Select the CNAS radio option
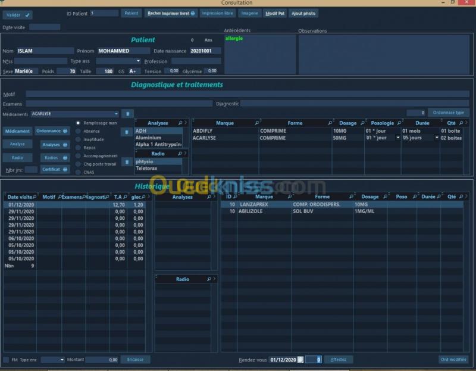476x371 pixels. pos(78,172)
